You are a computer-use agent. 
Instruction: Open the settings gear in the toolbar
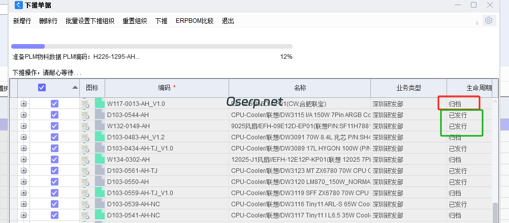click(x=489, y=21)
